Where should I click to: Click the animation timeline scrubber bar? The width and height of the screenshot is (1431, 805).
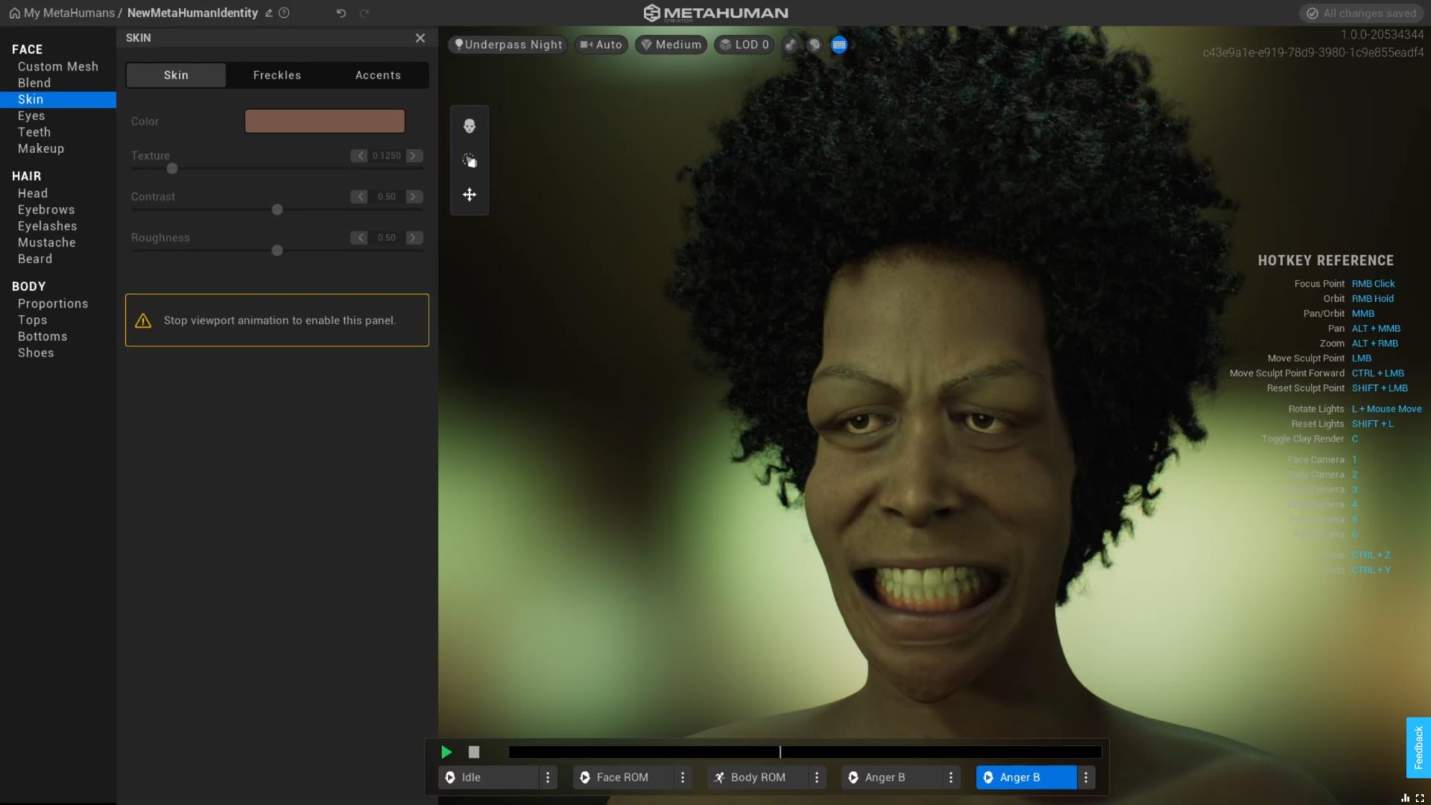point(805,752)
